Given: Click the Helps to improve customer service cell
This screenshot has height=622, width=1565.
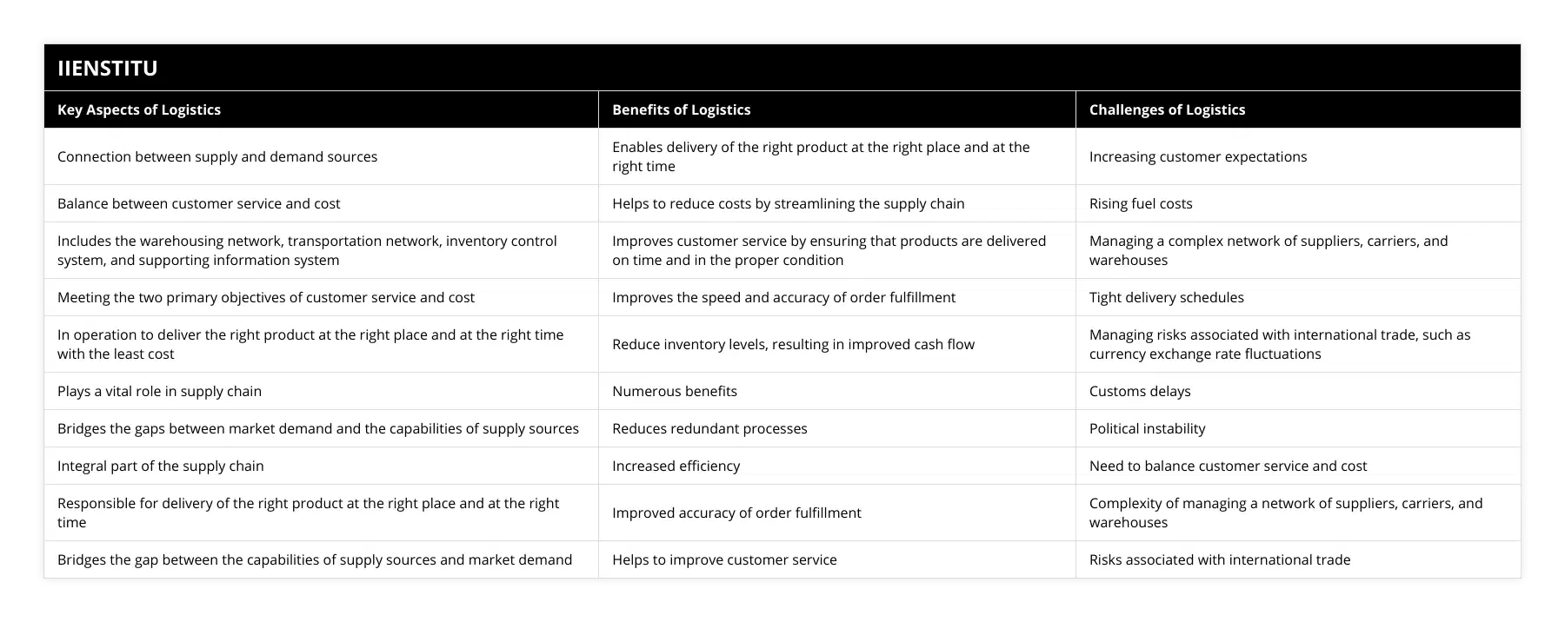Looking at the screenshot, I should click(724, 559).
